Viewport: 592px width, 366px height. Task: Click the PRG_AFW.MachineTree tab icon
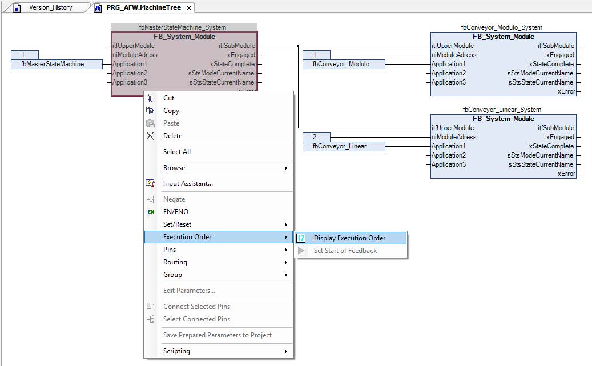tap(98, 8)
